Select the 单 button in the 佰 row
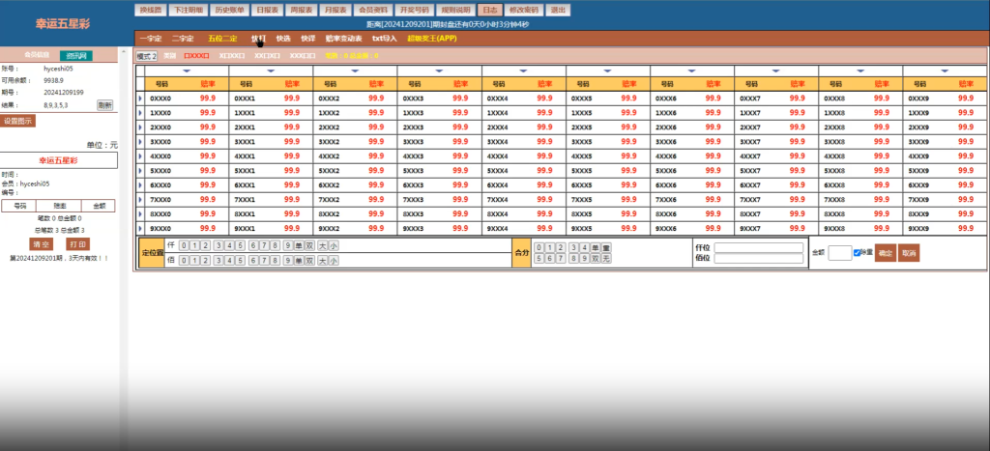This screenshot has width=990, height=451. pyautogui.click(x=298, y=260)
